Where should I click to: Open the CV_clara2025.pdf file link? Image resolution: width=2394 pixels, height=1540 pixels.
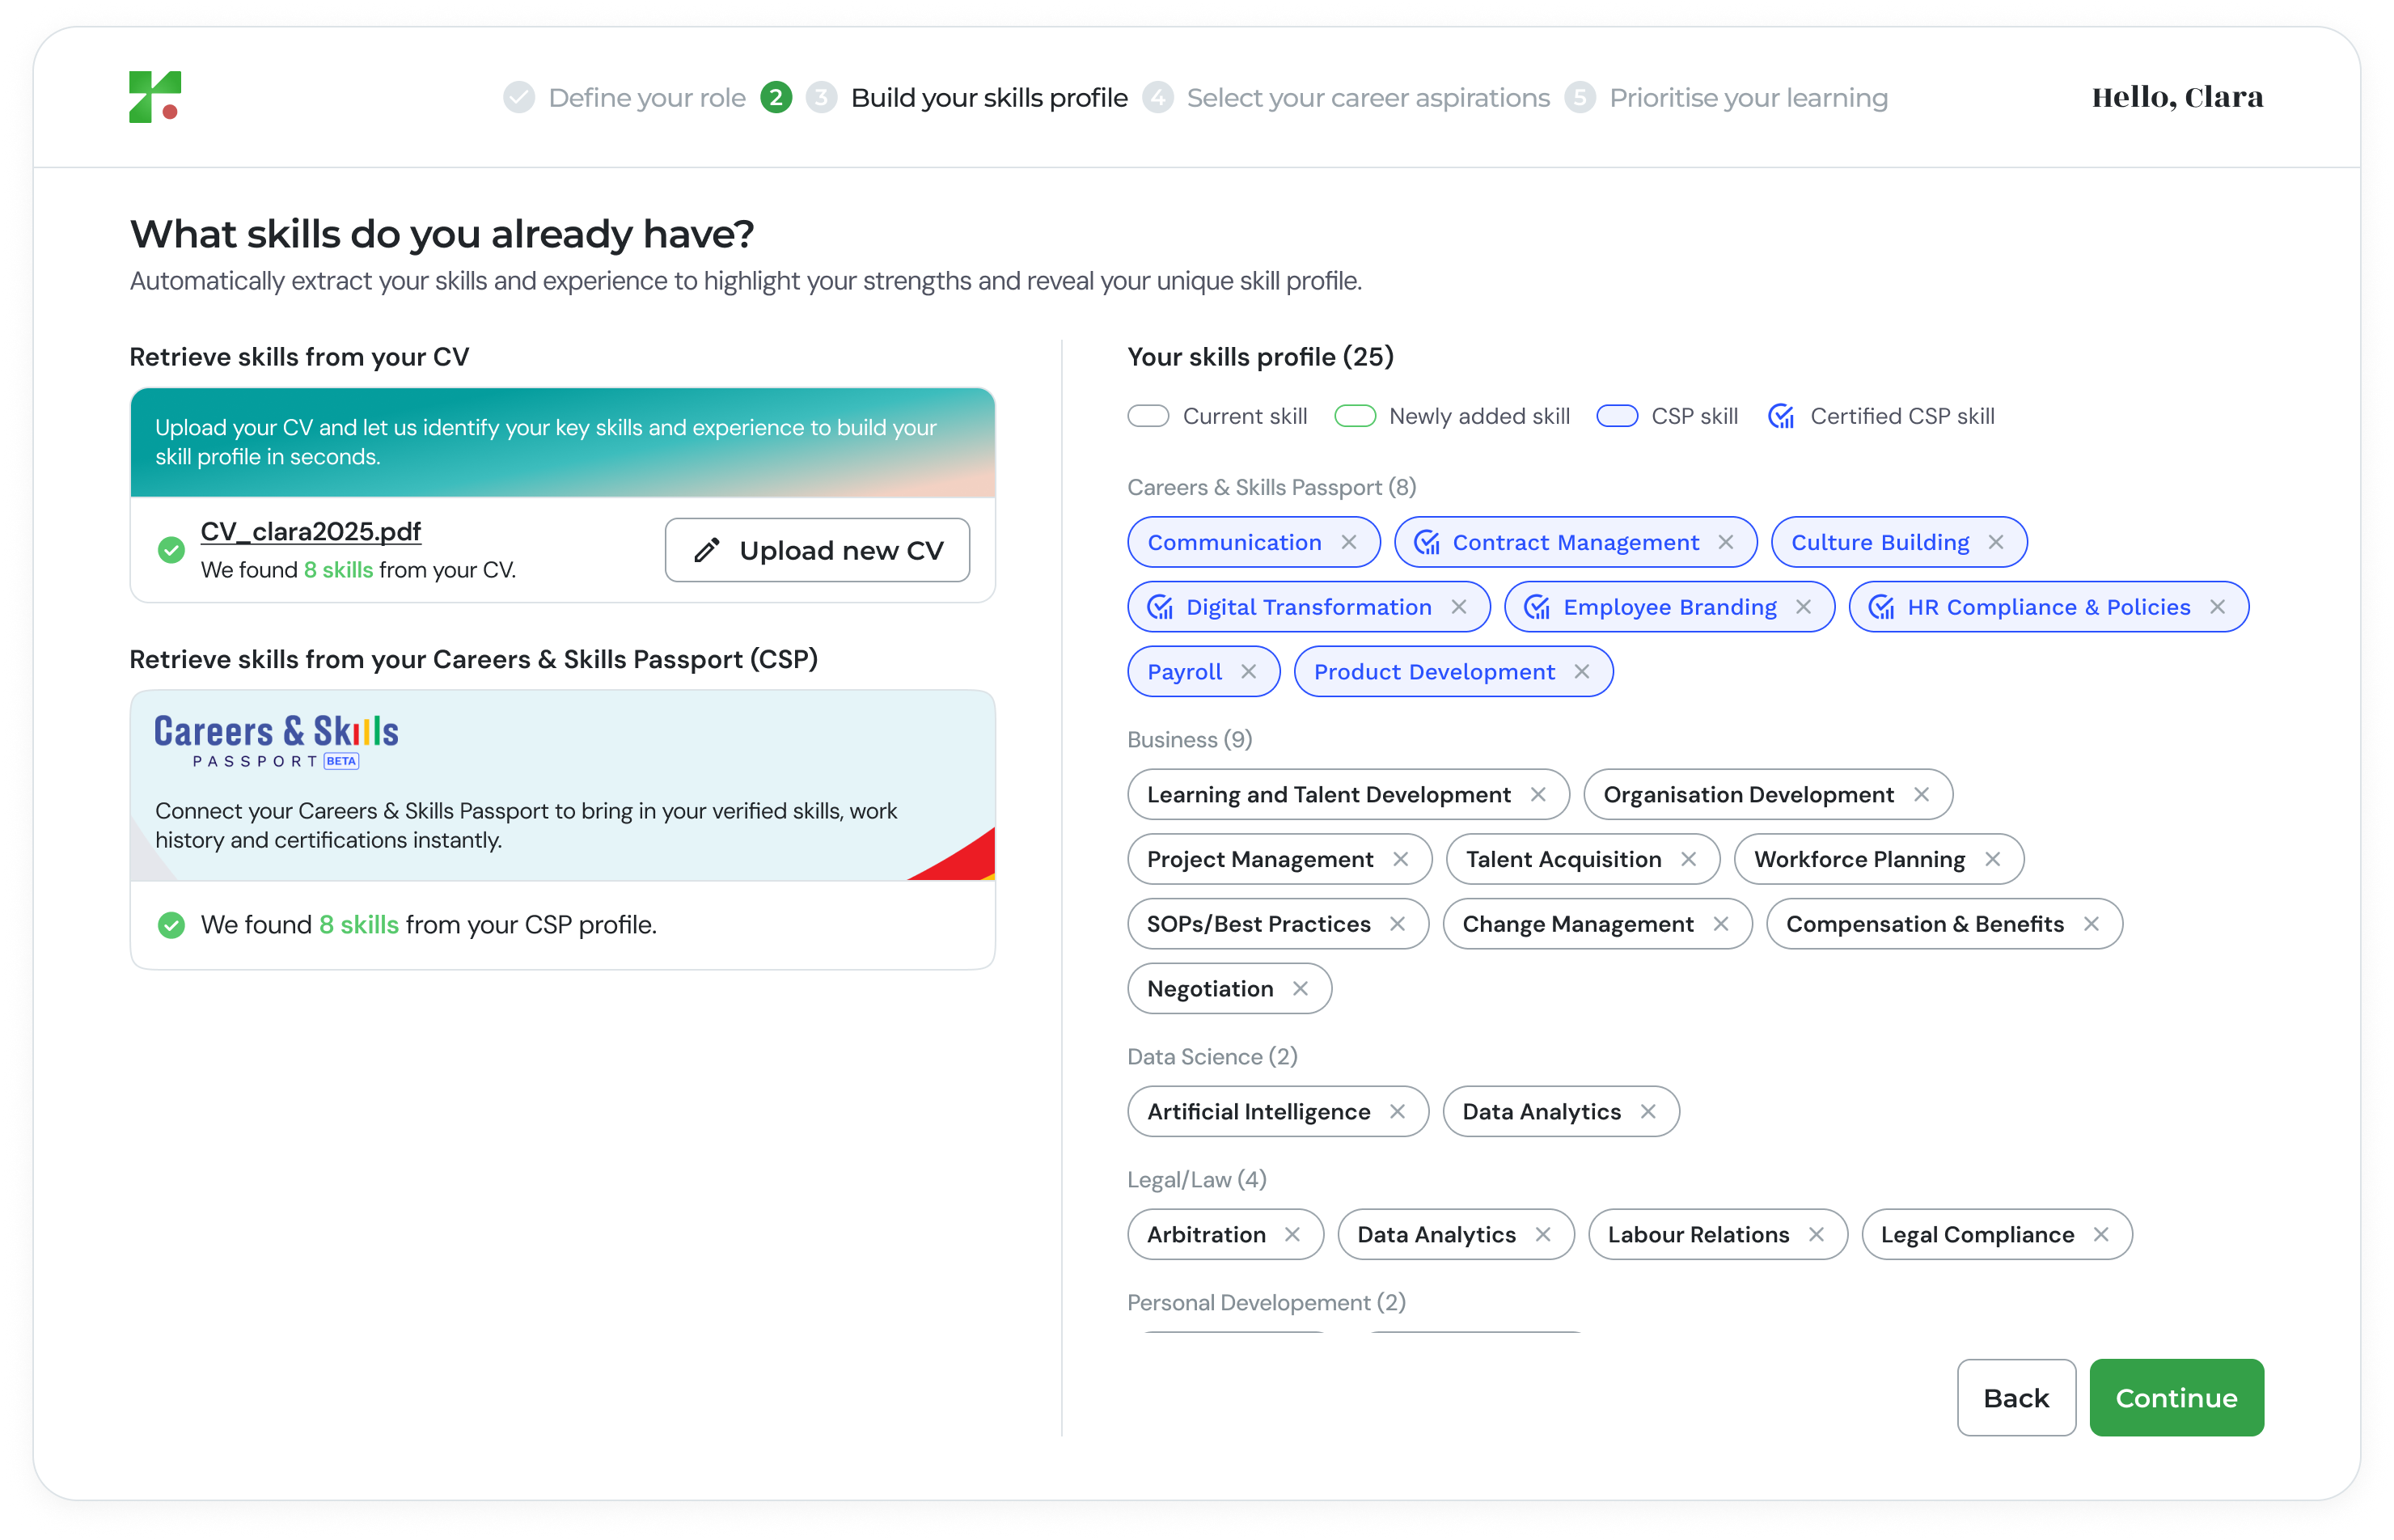click(x=311, y=531)
